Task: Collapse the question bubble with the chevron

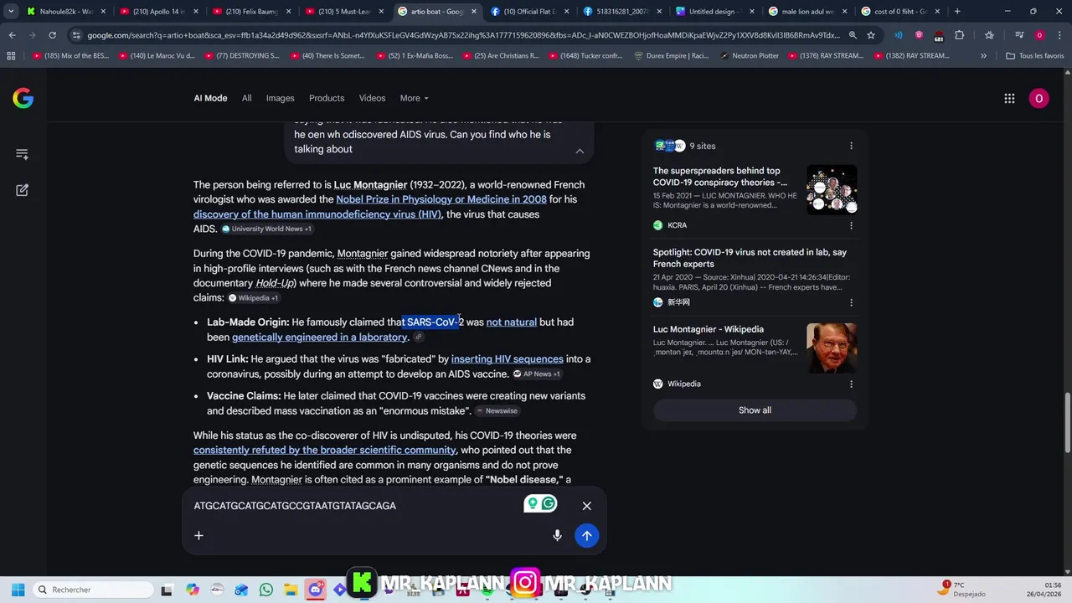Action: click(x=580, y=151)
